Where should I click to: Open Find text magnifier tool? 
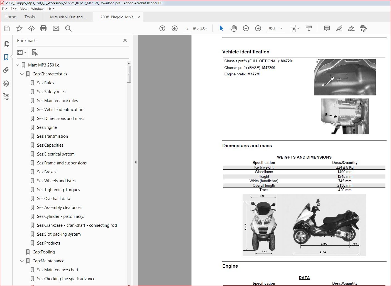click(x=68, y=28)
